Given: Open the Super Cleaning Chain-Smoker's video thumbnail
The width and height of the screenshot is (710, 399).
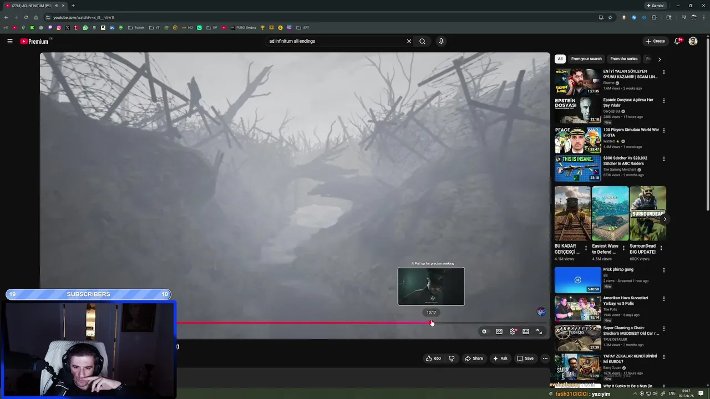Looking at the screenshot, I should pos(578,337).
